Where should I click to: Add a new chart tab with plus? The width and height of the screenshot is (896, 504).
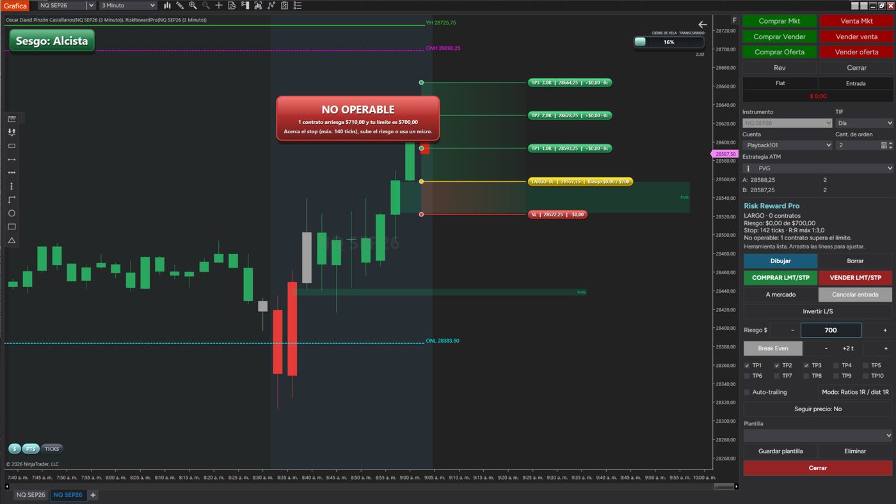tap(93, 495)
